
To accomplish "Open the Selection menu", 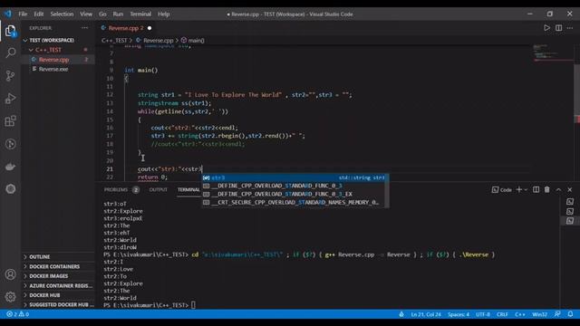I will click(x=62, y=14).
